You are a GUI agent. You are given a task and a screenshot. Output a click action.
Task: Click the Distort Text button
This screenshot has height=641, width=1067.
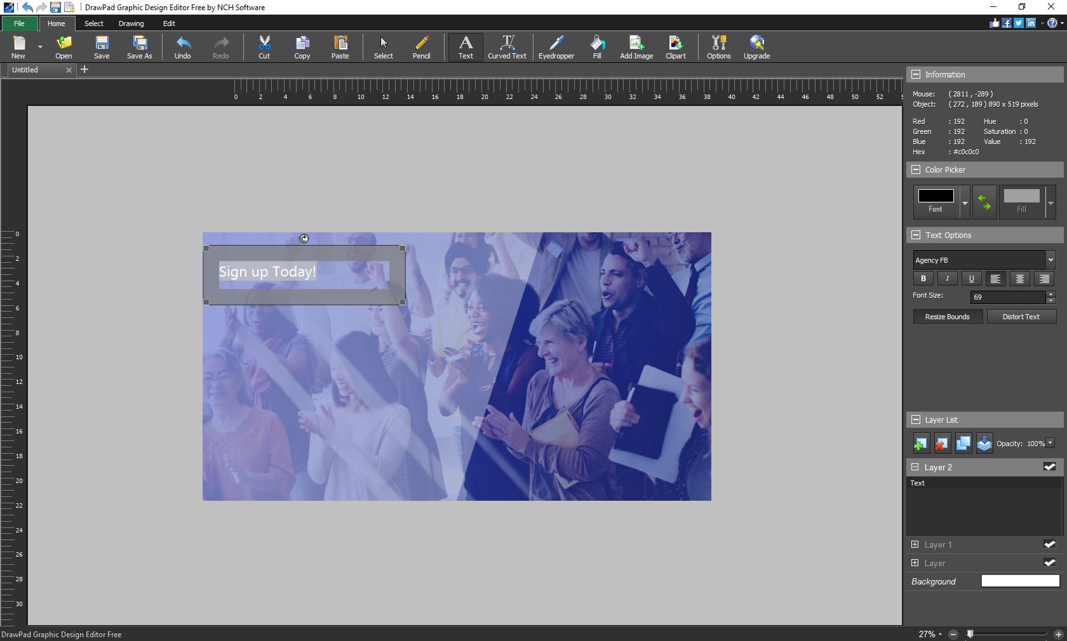(1021, 316)
